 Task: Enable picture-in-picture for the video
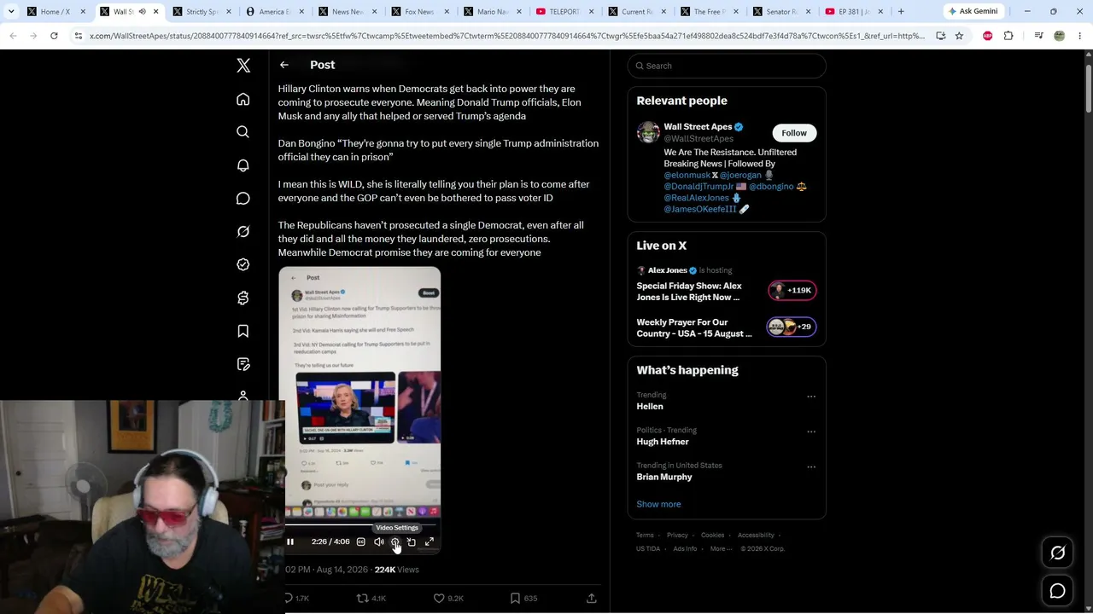click(x=412, y=542)
